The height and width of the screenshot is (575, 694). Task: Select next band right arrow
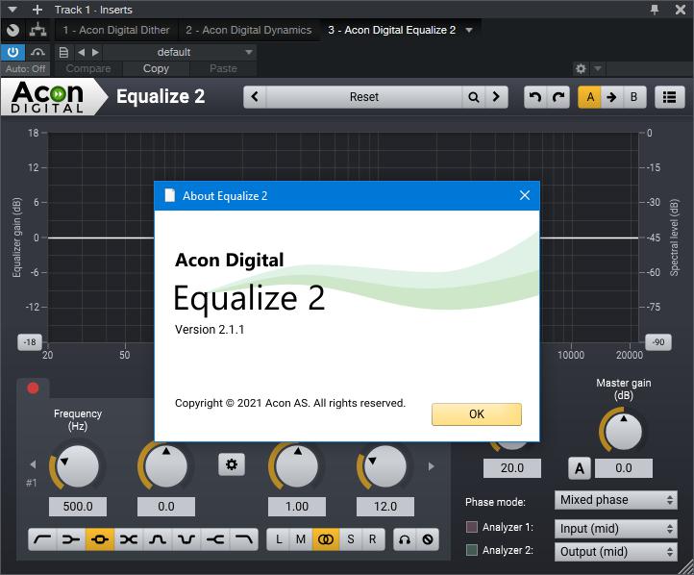(431, 466)
